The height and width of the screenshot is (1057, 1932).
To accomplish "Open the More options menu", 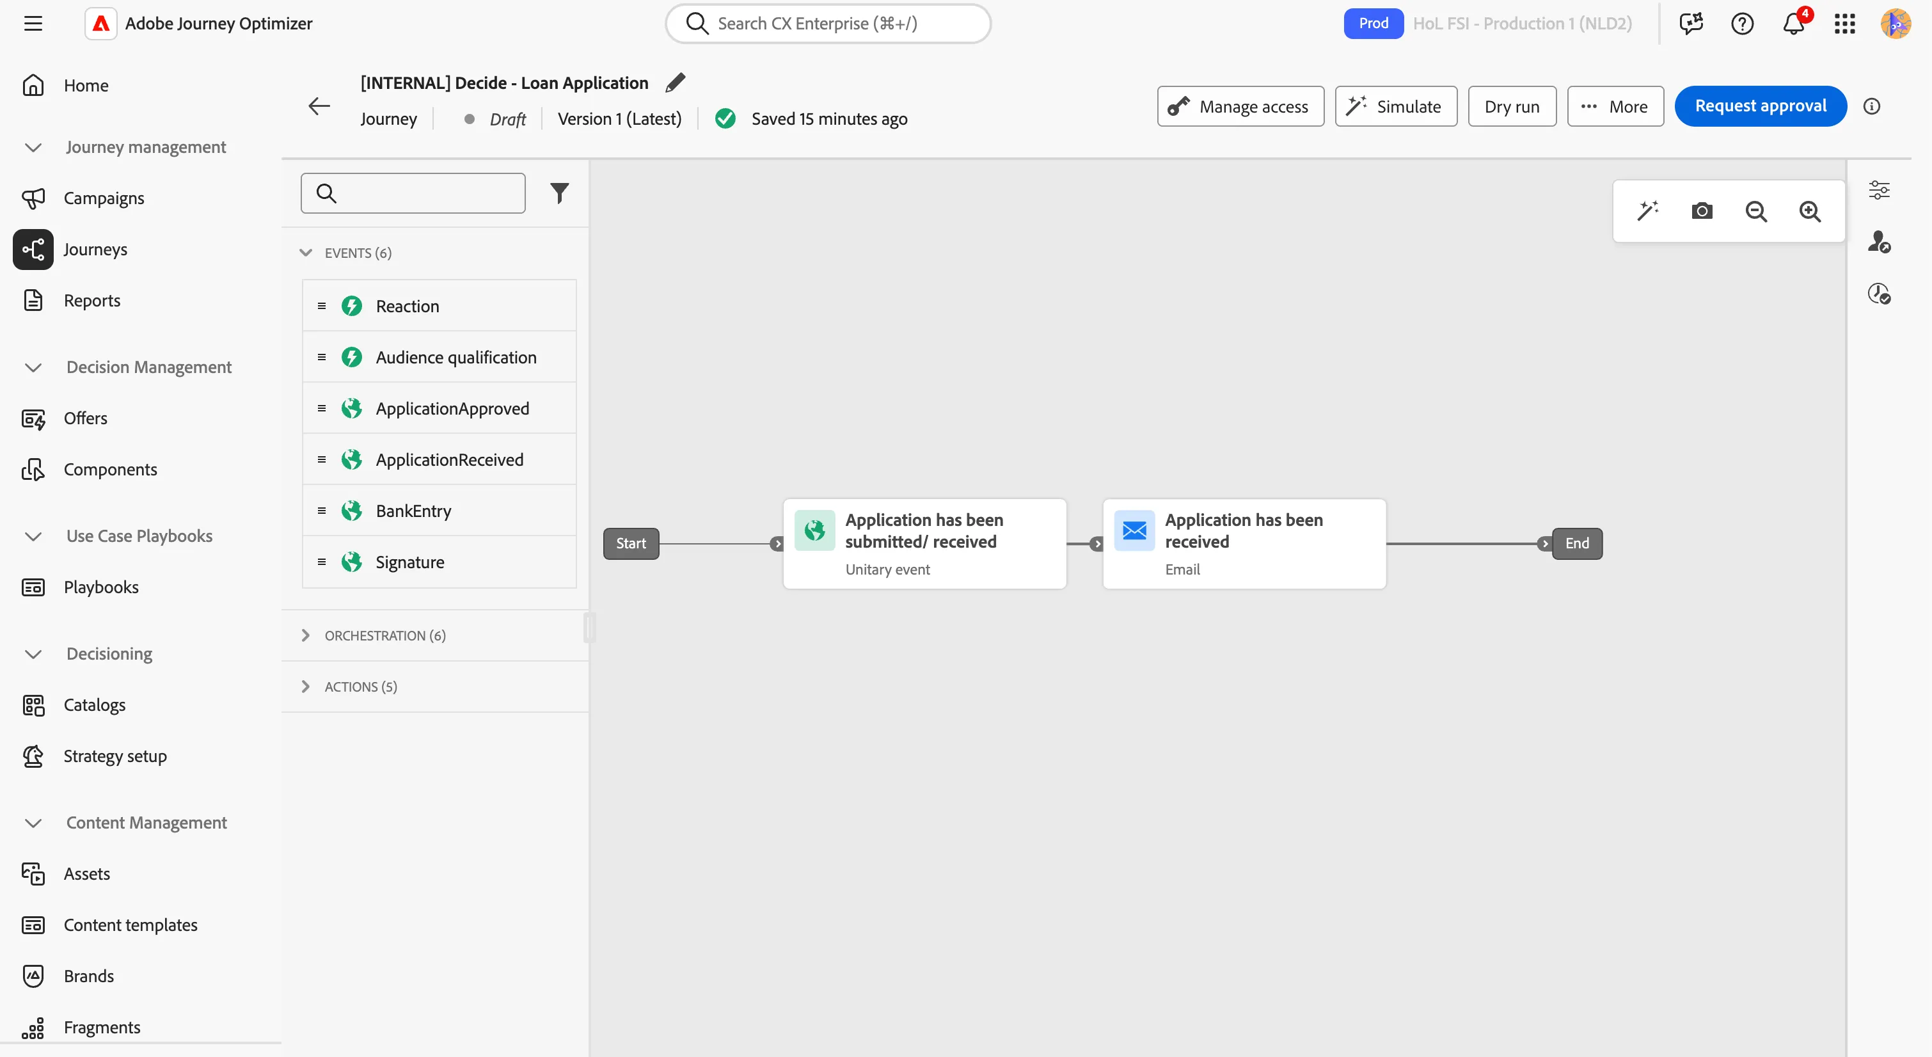I will [x=1615, y=106].
